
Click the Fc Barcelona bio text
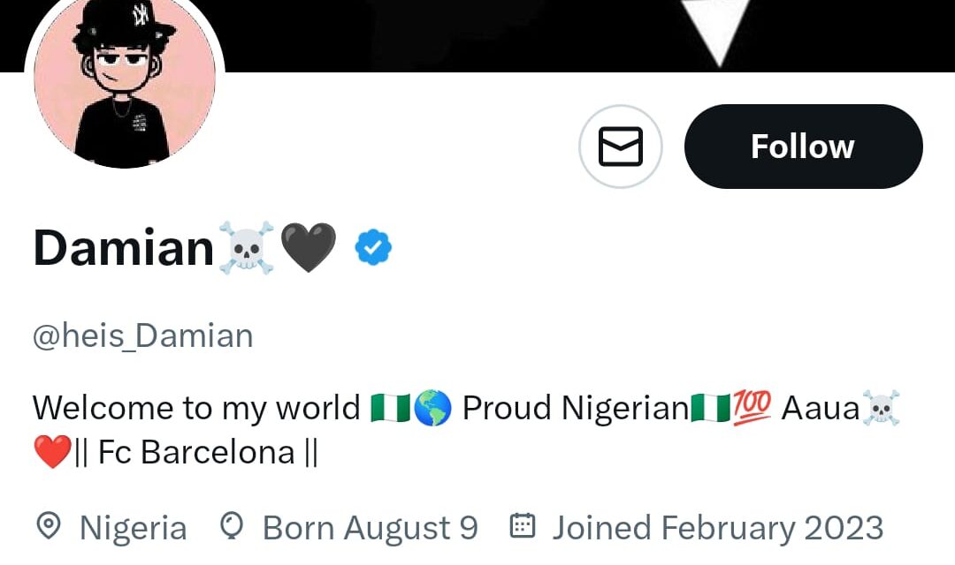(195, 452)
